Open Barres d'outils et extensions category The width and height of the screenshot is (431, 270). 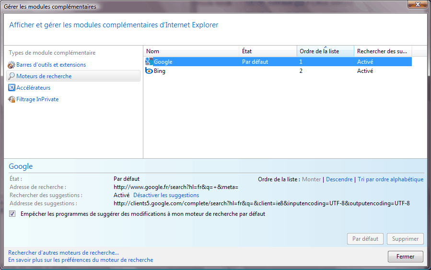click(x=51, y=65)
